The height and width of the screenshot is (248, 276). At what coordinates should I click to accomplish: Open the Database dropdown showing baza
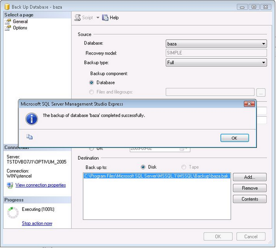(216, 44)
